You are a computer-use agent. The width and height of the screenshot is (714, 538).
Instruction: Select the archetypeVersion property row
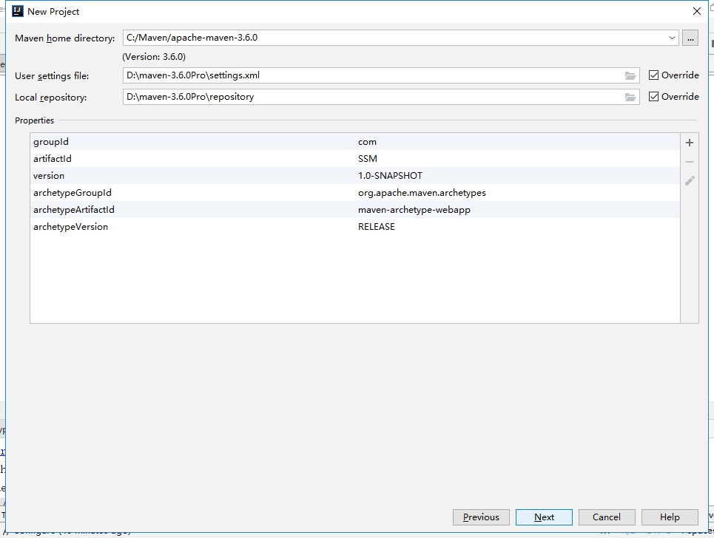click(354, 226)
